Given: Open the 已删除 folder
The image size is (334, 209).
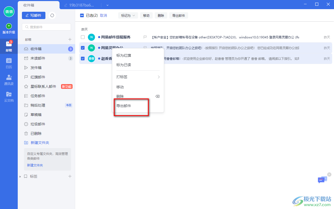Looking at the screenshot, I should 46,133.
